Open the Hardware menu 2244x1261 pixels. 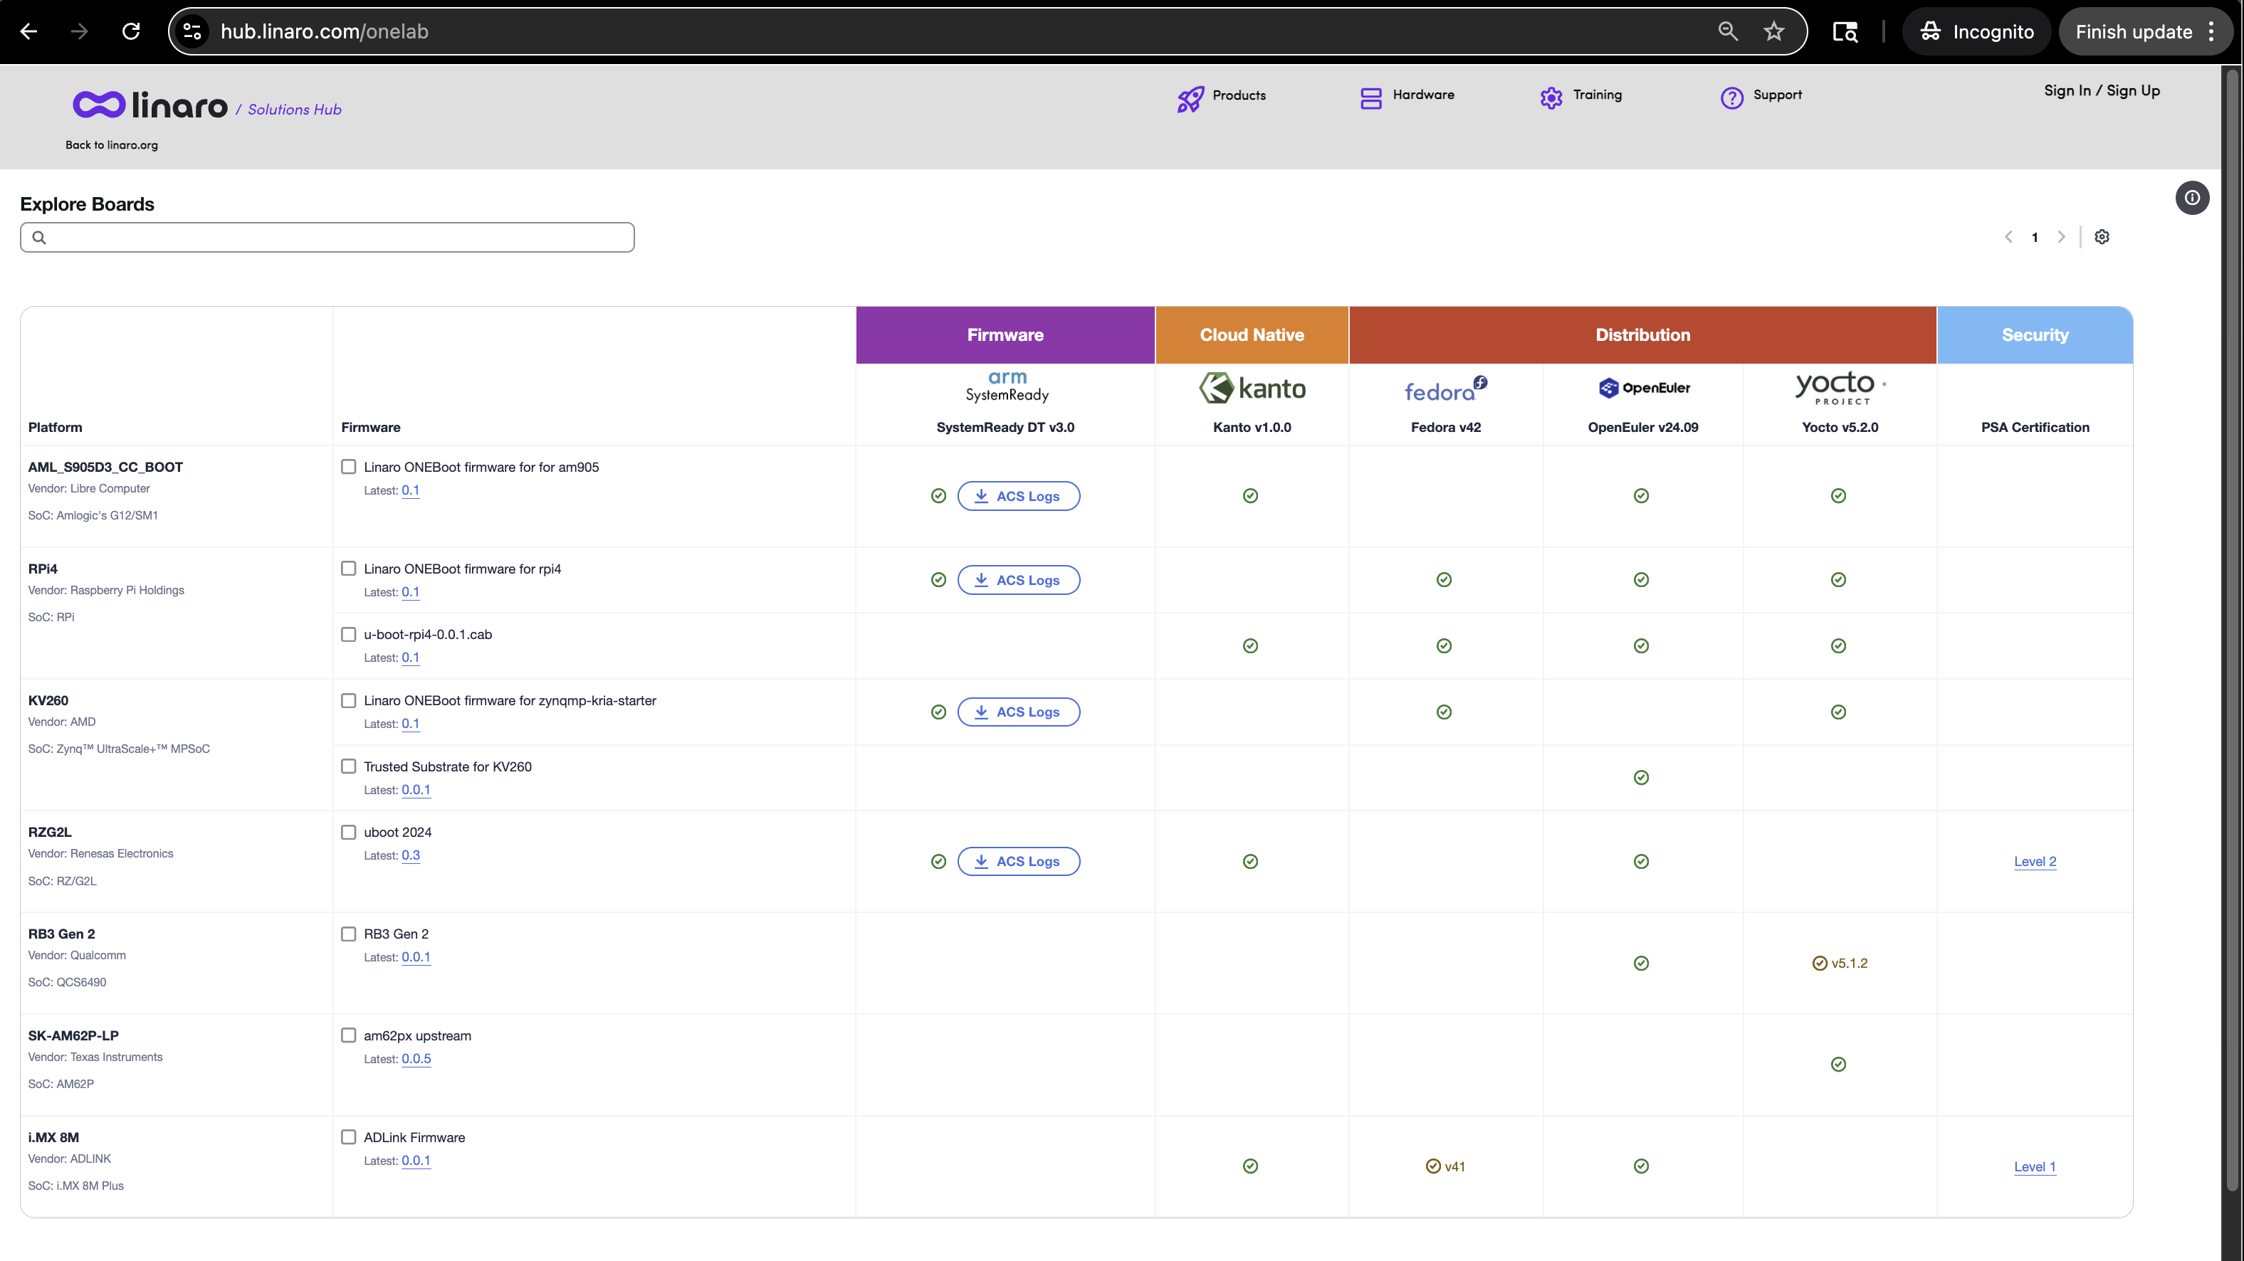tap(1407, 95)
